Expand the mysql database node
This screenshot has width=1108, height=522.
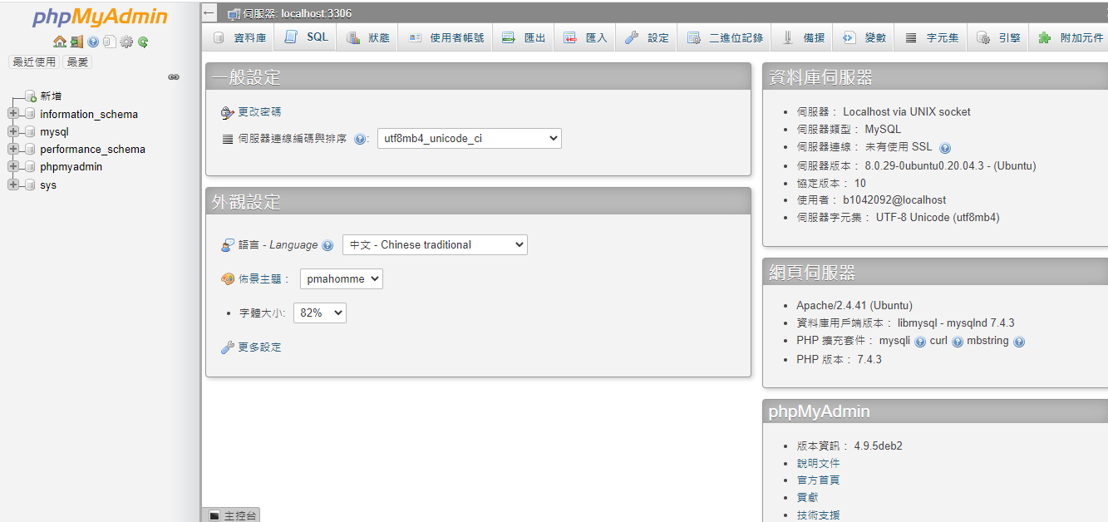tap(12, 131)
